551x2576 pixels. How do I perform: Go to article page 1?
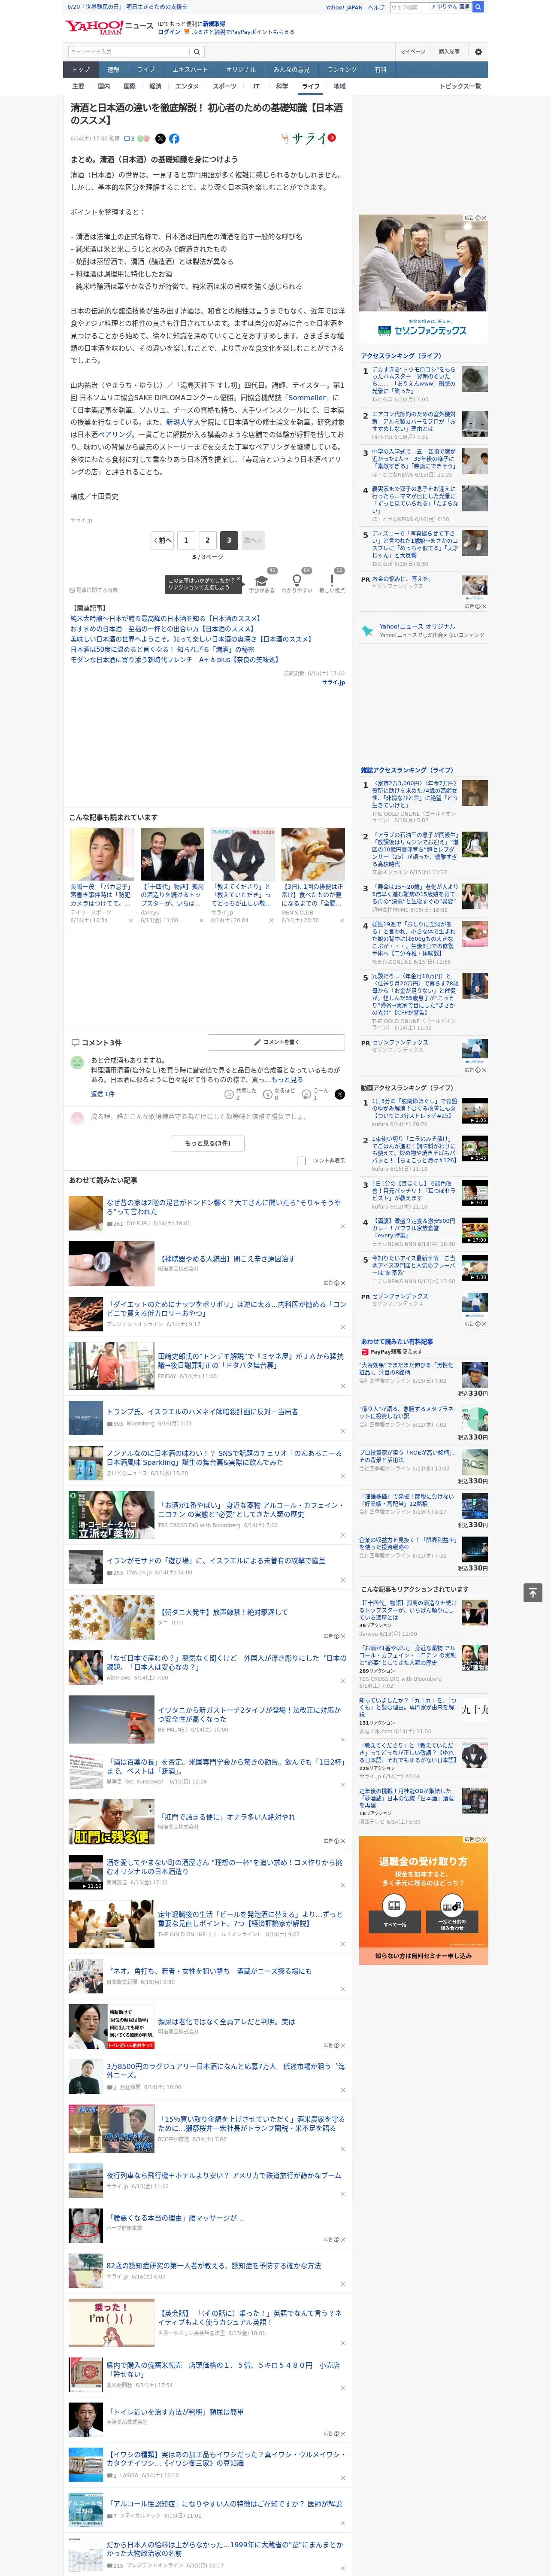[x=186, y=540]
